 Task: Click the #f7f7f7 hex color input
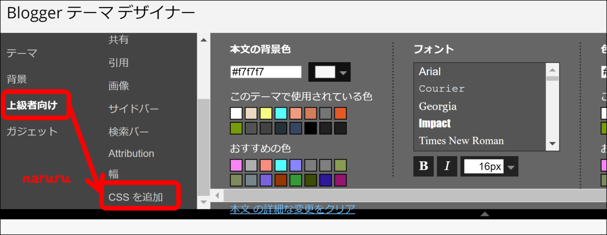266,72
